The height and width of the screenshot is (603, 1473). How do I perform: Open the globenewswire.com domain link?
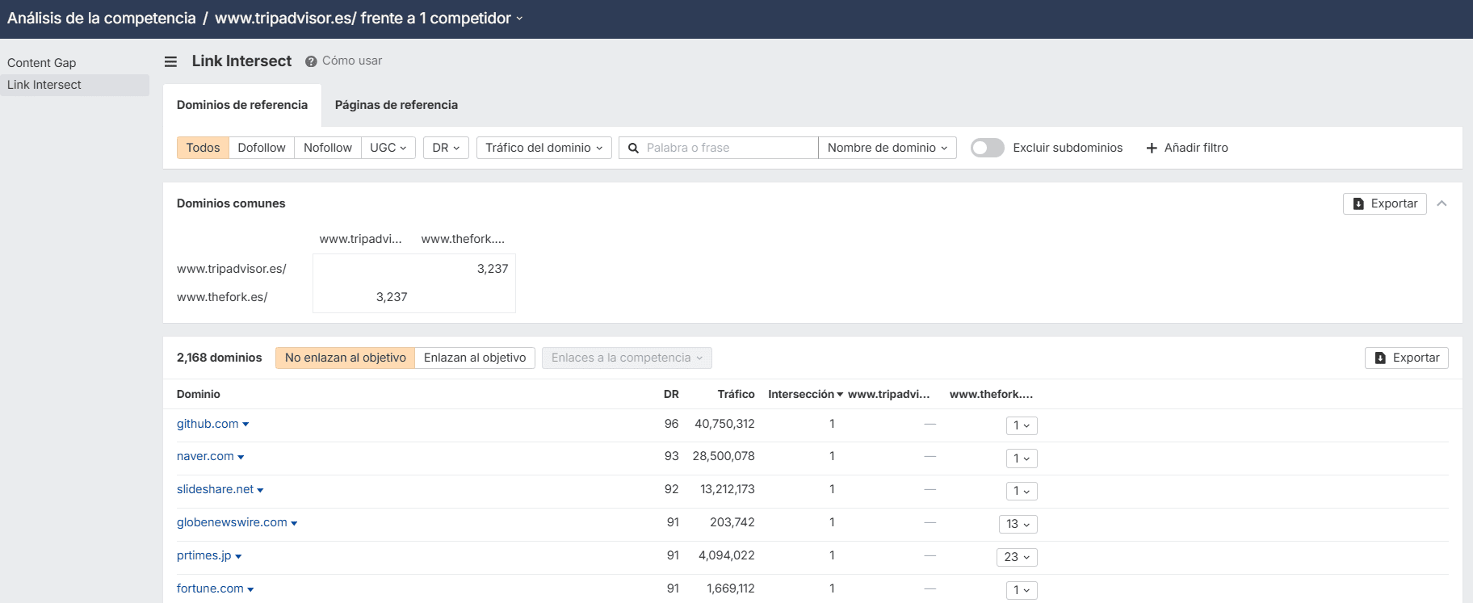click(232, 522)
